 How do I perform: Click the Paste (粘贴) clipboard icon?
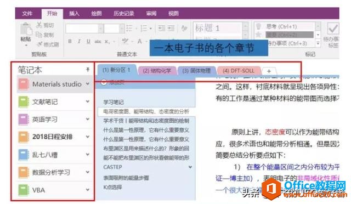[26, 29]
